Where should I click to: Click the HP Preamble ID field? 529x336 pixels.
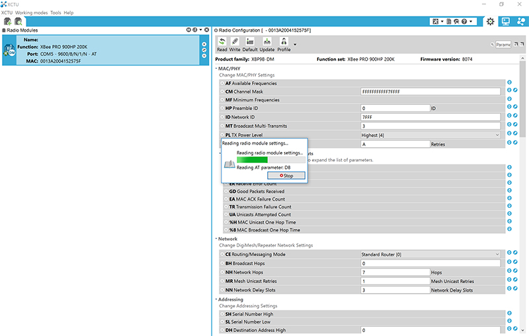(x=395, y=108)
